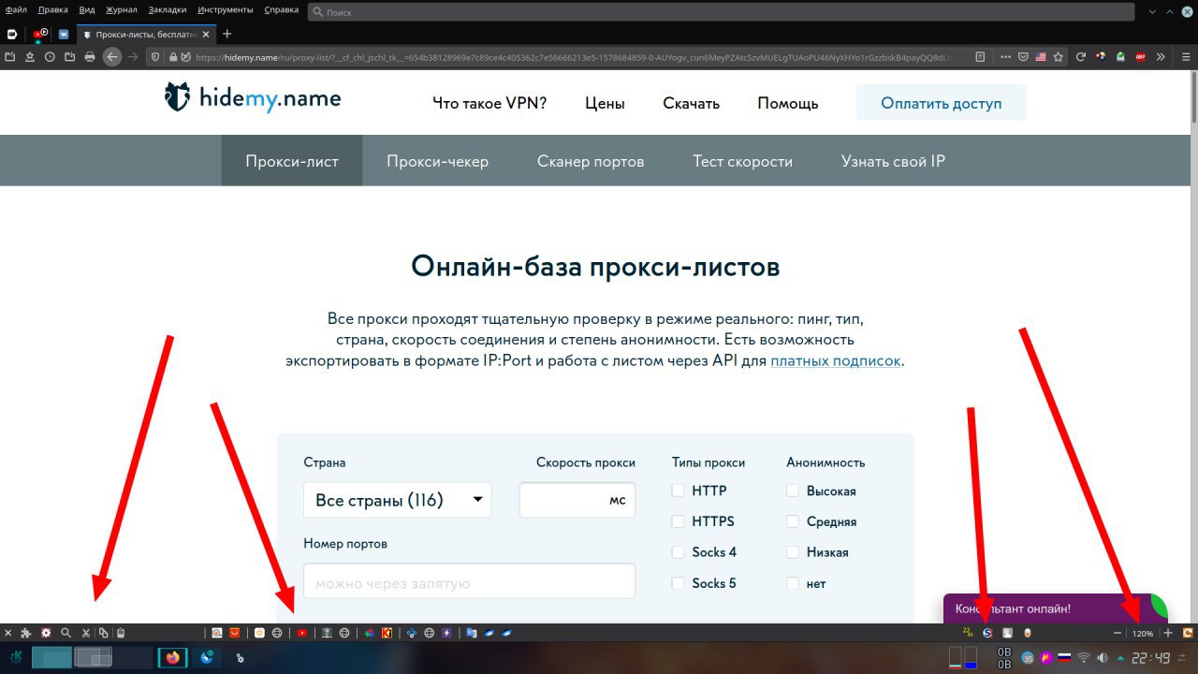Switch to the pinned YouTube tab

click(39, 34)
